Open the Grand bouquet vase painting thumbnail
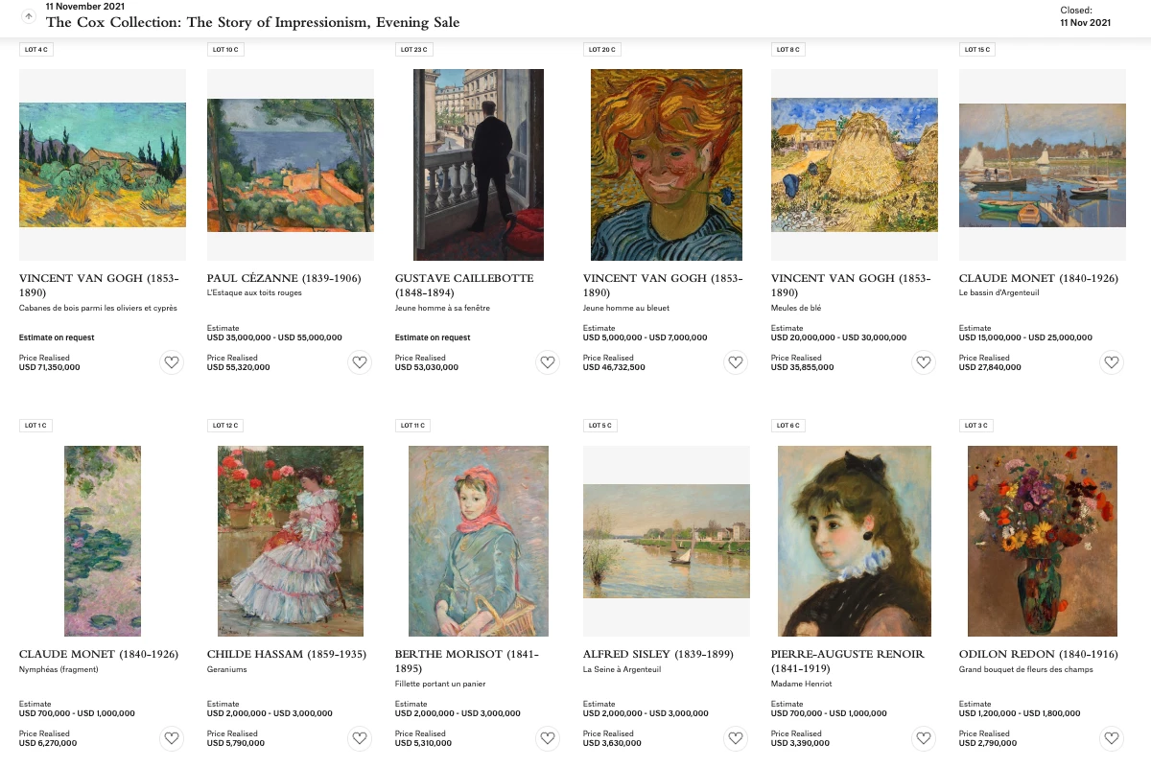This screenshot has width=1151, height=767. (1042, 540)
